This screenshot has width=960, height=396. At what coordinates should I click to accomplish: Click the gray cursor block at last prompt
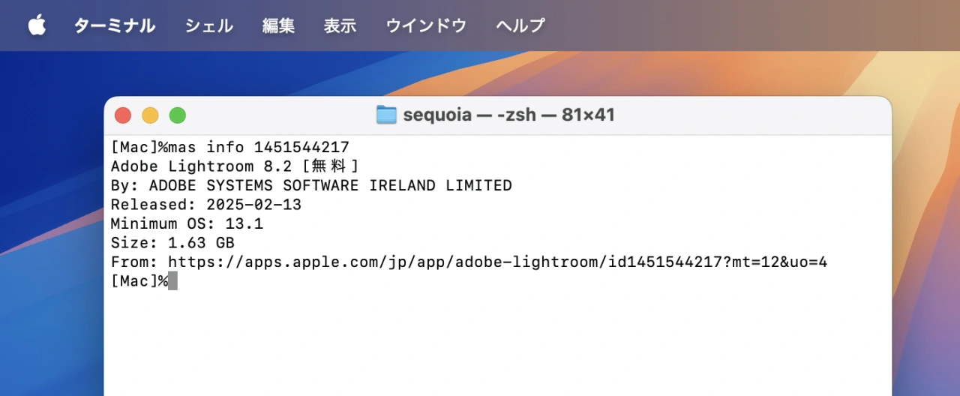click(172, 281)
